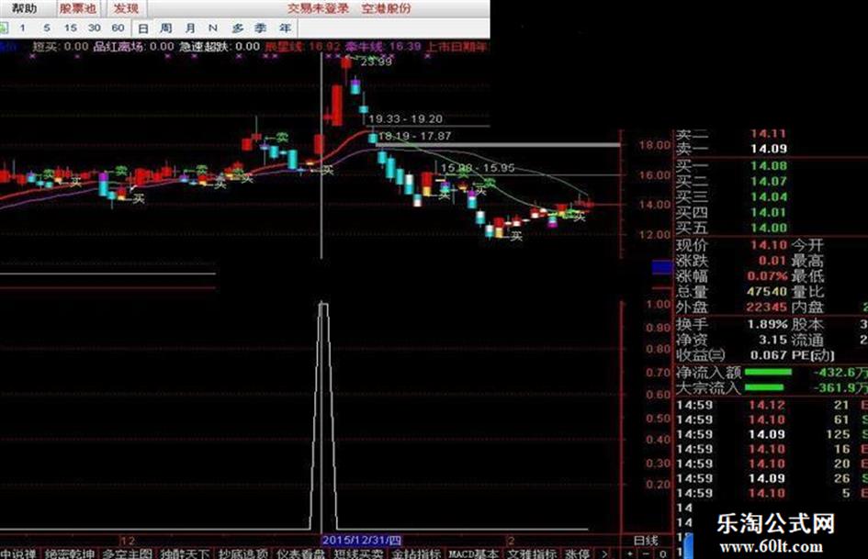Click the blue block beside price axis

pyautogui.click(x=662, y=267)
